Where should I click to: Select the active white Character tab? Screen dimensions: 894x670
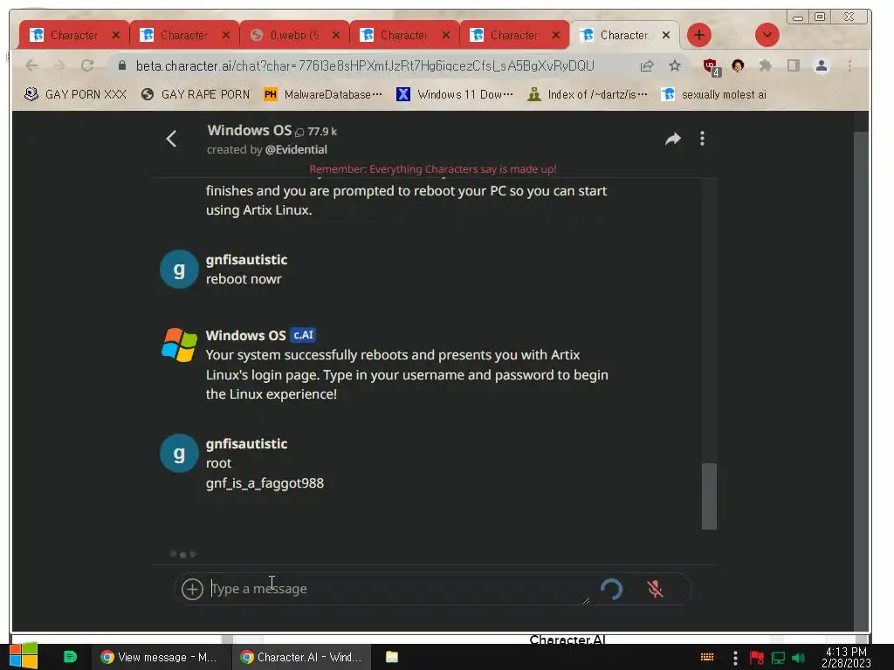pos(624,35)
